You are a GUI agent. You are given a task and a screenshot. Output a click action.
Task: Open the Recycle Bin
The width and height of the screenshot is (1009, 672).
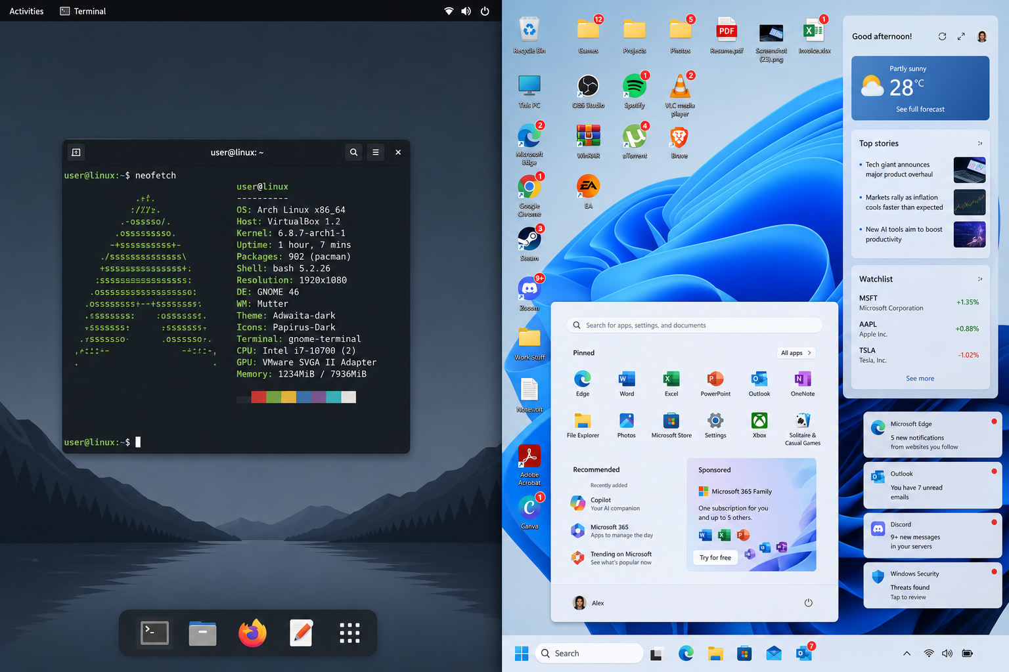529,35
